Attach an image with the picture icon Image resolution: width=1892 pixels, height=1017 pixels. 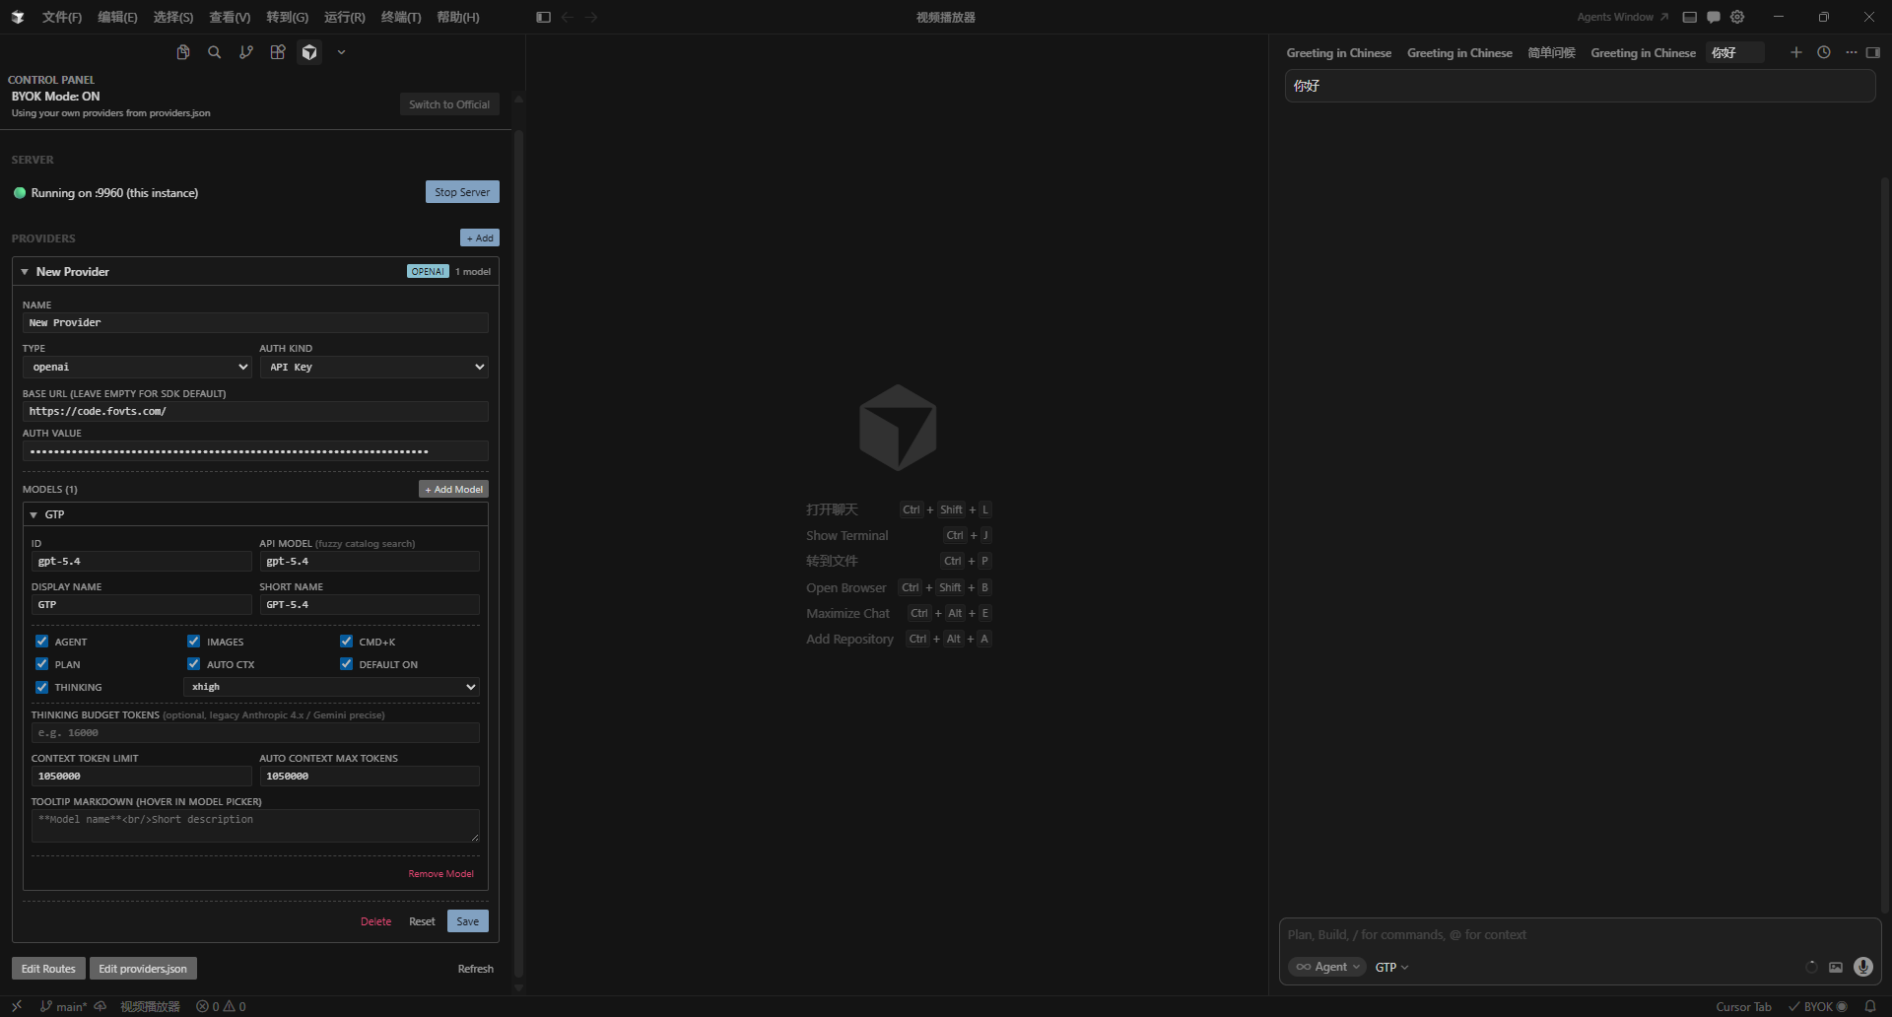point(1836,967)
